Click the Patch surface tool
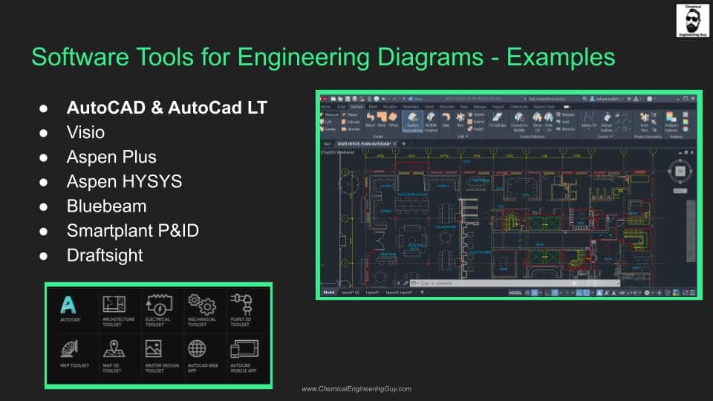Viewport: 713px width, 401px height. [382, 120]
